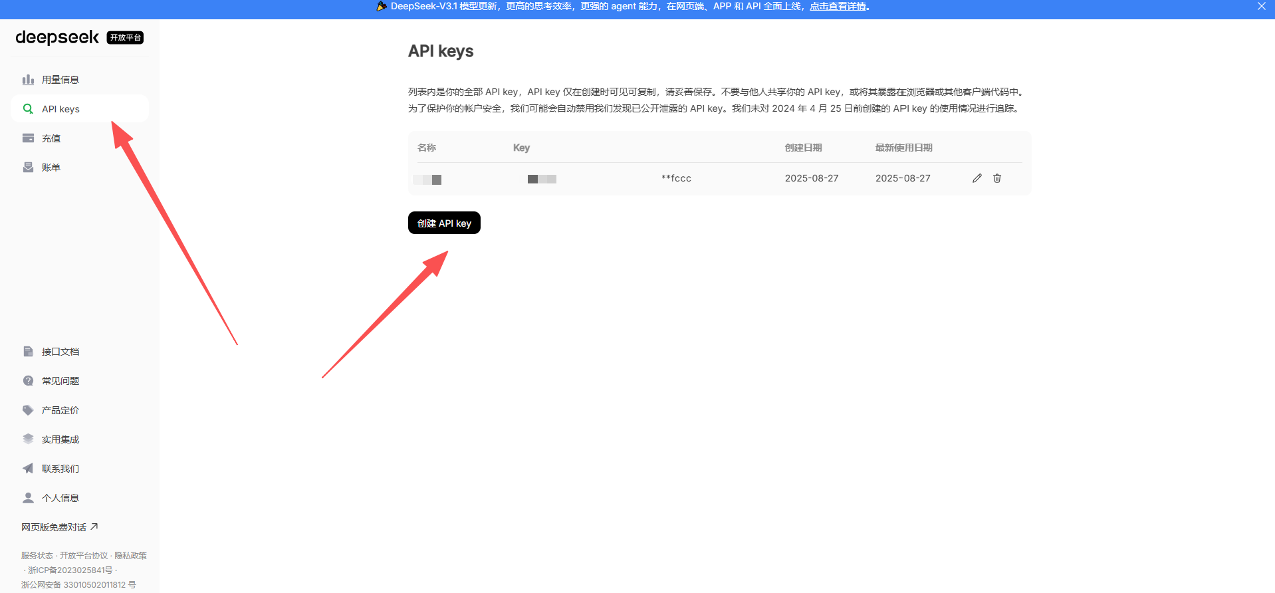Open 联系我们 contact page
Screen dimensions: 1275x593
point(80,469)
